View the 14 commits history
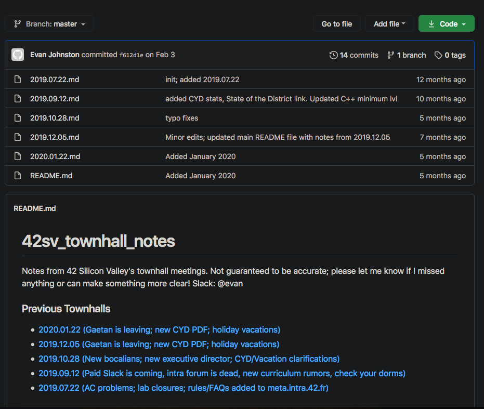484x409 pixels. (x=359, y=55)
